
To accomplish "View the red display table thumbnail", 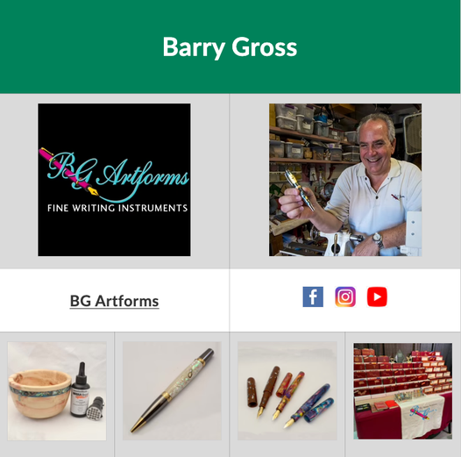I will tap(403, 391).
